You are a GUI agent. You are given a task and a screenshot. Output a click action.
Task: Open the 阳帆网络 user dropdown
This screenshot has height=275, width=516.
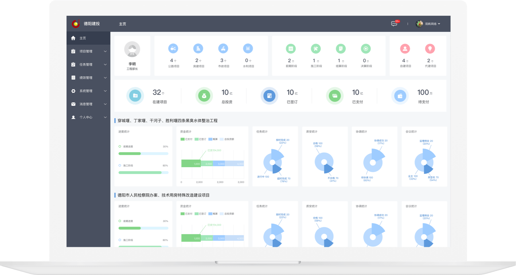[429, 24]
